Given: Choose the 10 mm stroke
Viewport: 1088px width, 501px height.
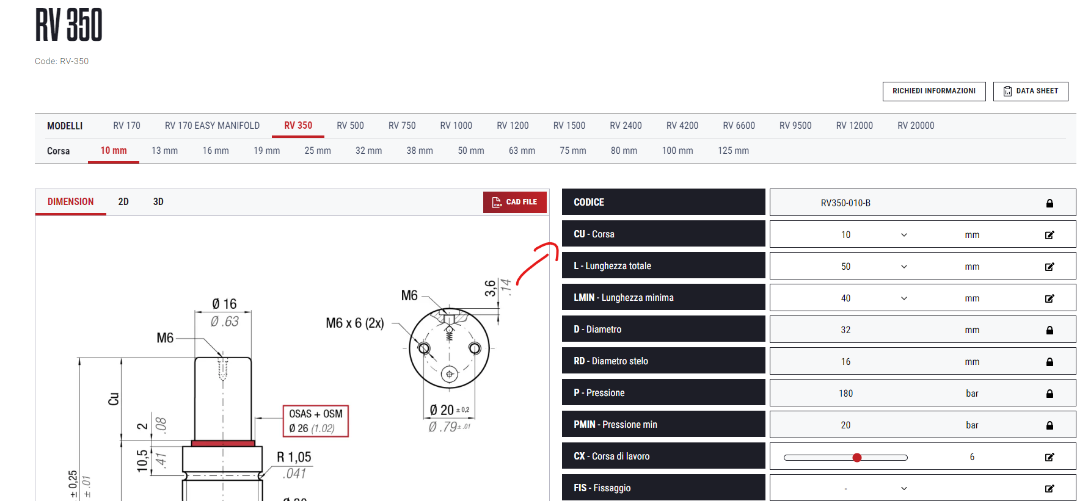Looking at the screenshot, I should [114, 151].
